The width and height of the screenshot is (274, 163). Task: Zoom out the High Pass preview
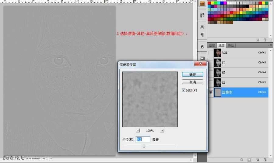point(138,130)
